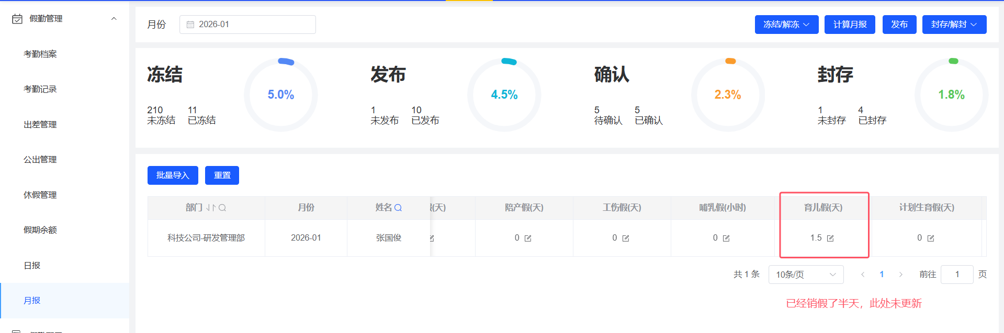Screen dimensions: 1004x333
Task: Open 考勤档案 in sidebar
Action: [40, 54]
